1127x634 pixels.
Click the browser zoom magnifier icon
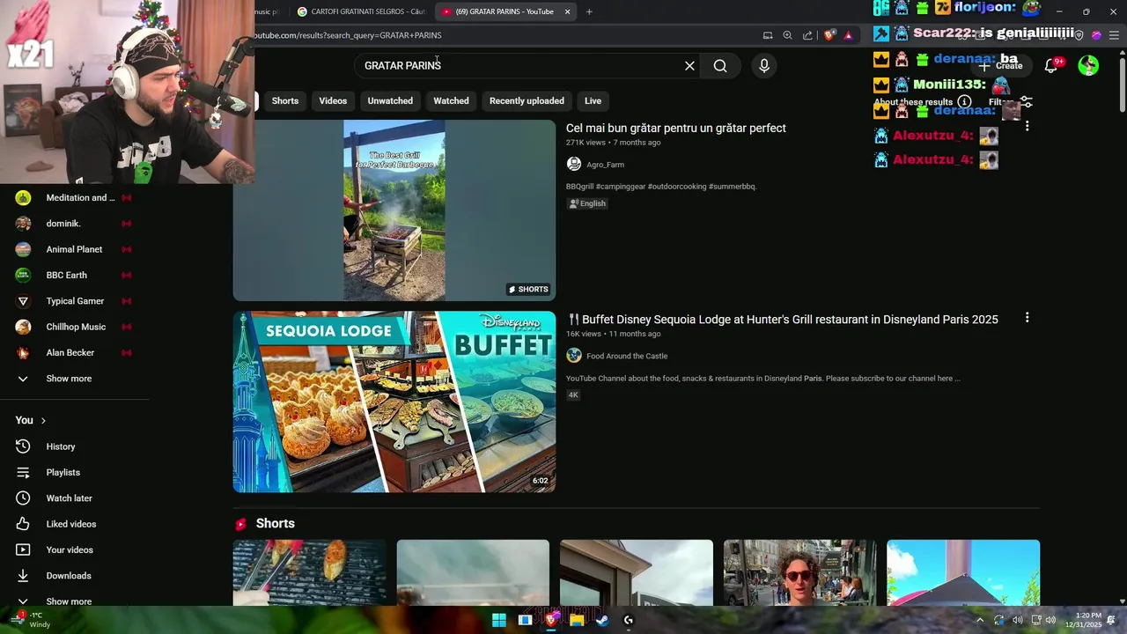787,35
